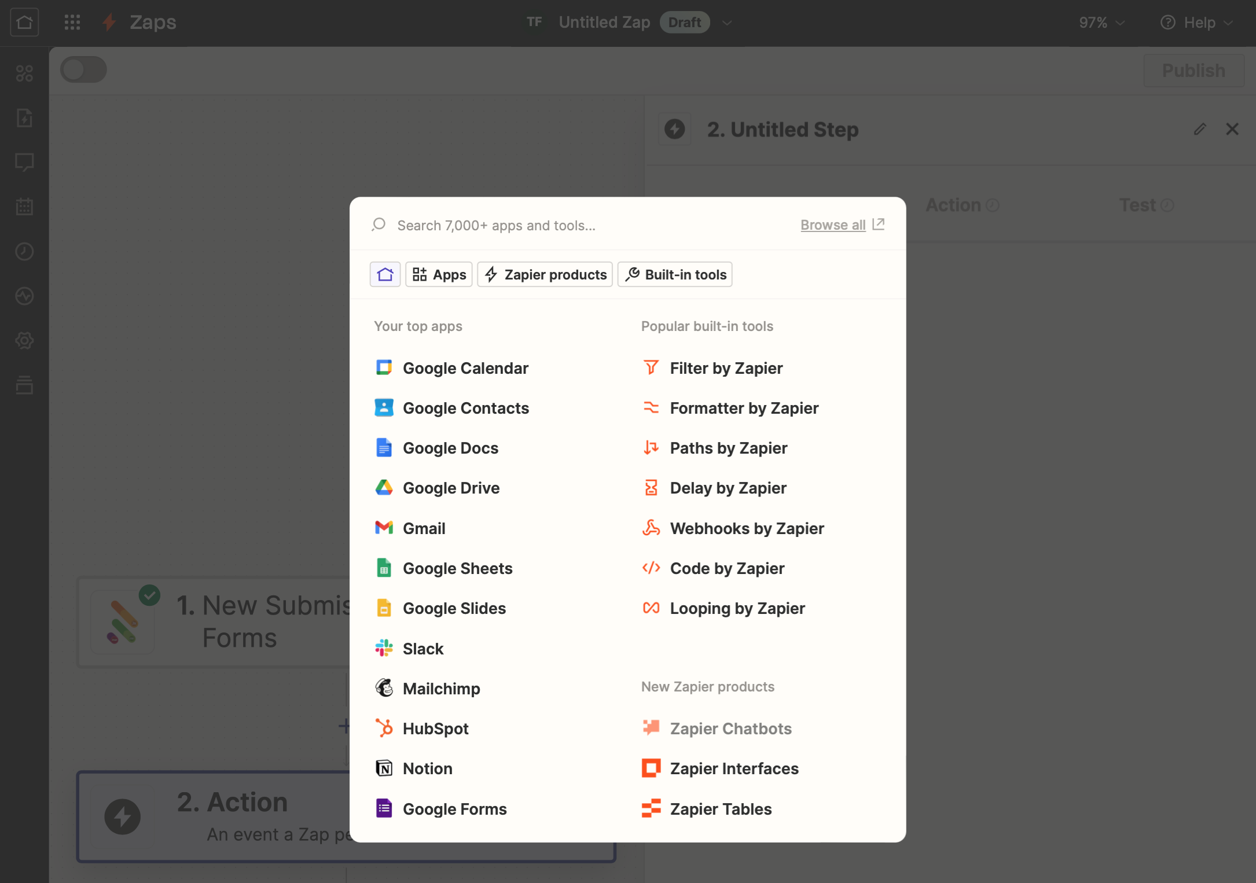Screen dimensions: 1256x883
Task: Select the Filter by Zapier funnel icon
Action: pos(651,368)
